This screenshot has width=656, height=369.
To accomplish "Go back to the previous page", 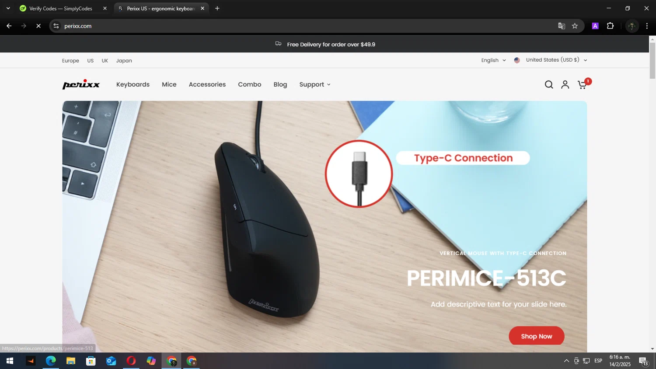I will coord(9,26).
